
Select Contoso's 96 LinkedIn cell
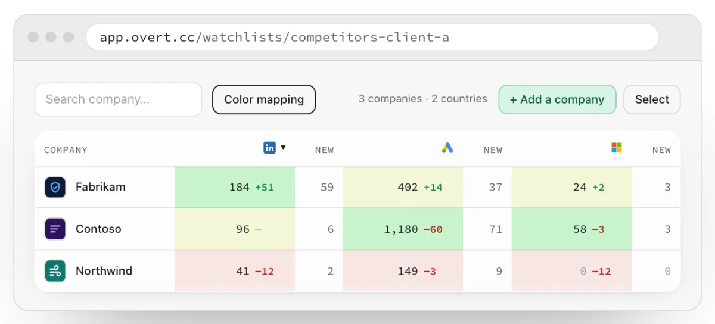235,229
